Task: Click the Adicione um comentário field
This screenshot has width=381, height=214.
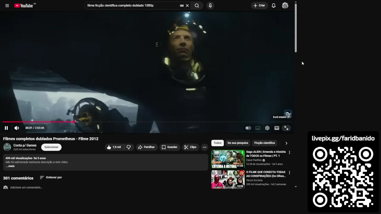Action: pos(26,188)
